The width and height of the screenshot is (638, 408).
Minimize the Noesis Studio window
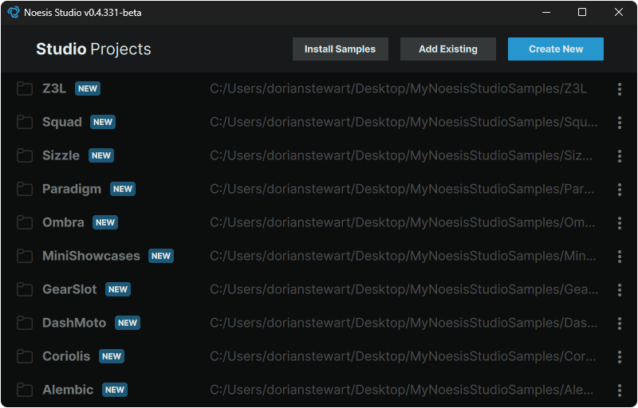(546, 12)
